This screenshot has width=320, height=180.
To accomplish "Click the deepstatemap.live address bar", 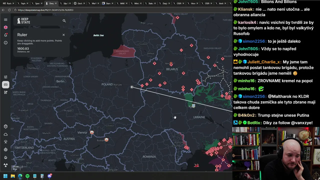I will coord(122,10).
